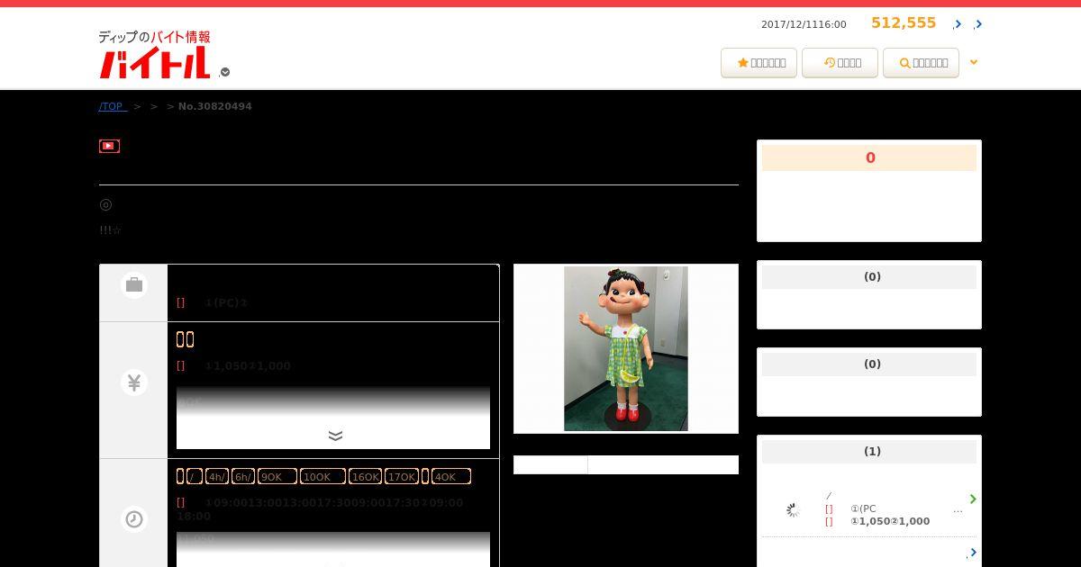
Task: Select the 17OK time tag
Action: click(x=402, y=476)
